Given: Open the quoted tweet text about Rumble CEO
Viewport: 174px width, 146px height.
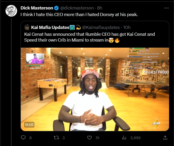Looking at the screenshot, I should [x=89, y=37].
